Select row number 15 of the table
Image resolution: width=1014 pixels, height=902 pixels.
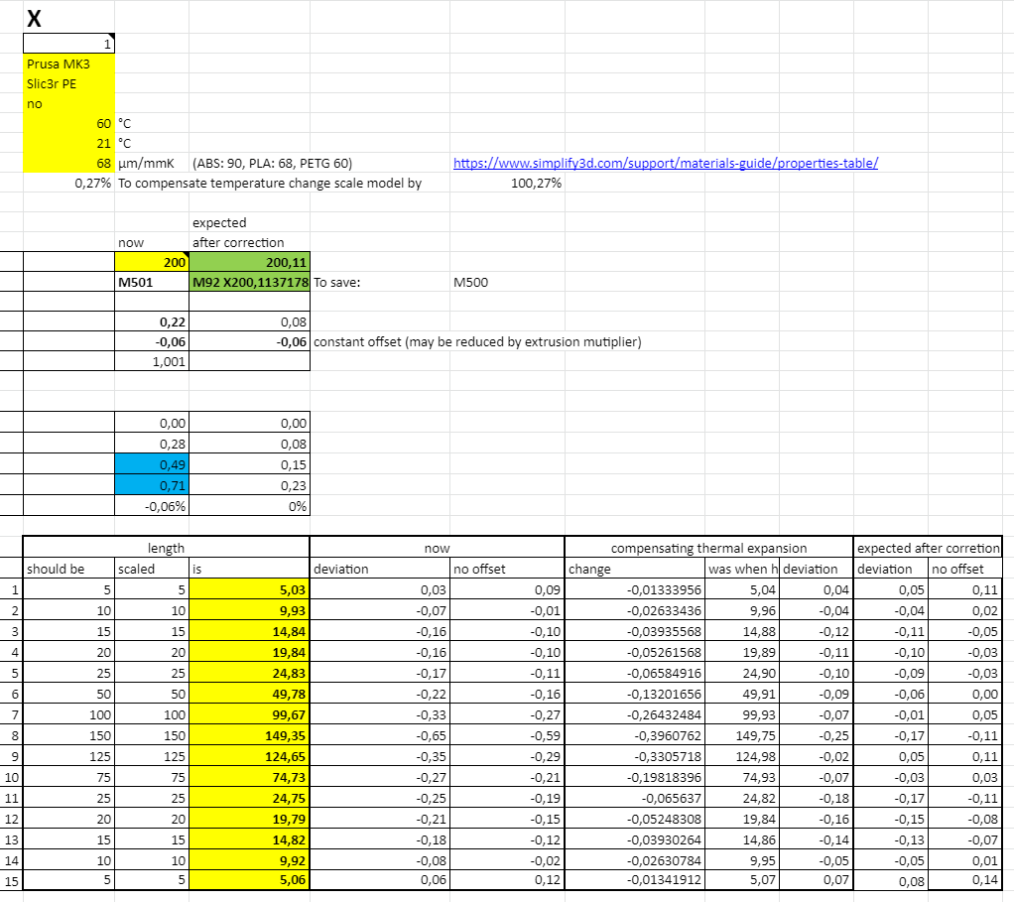(x=12, y=880)
